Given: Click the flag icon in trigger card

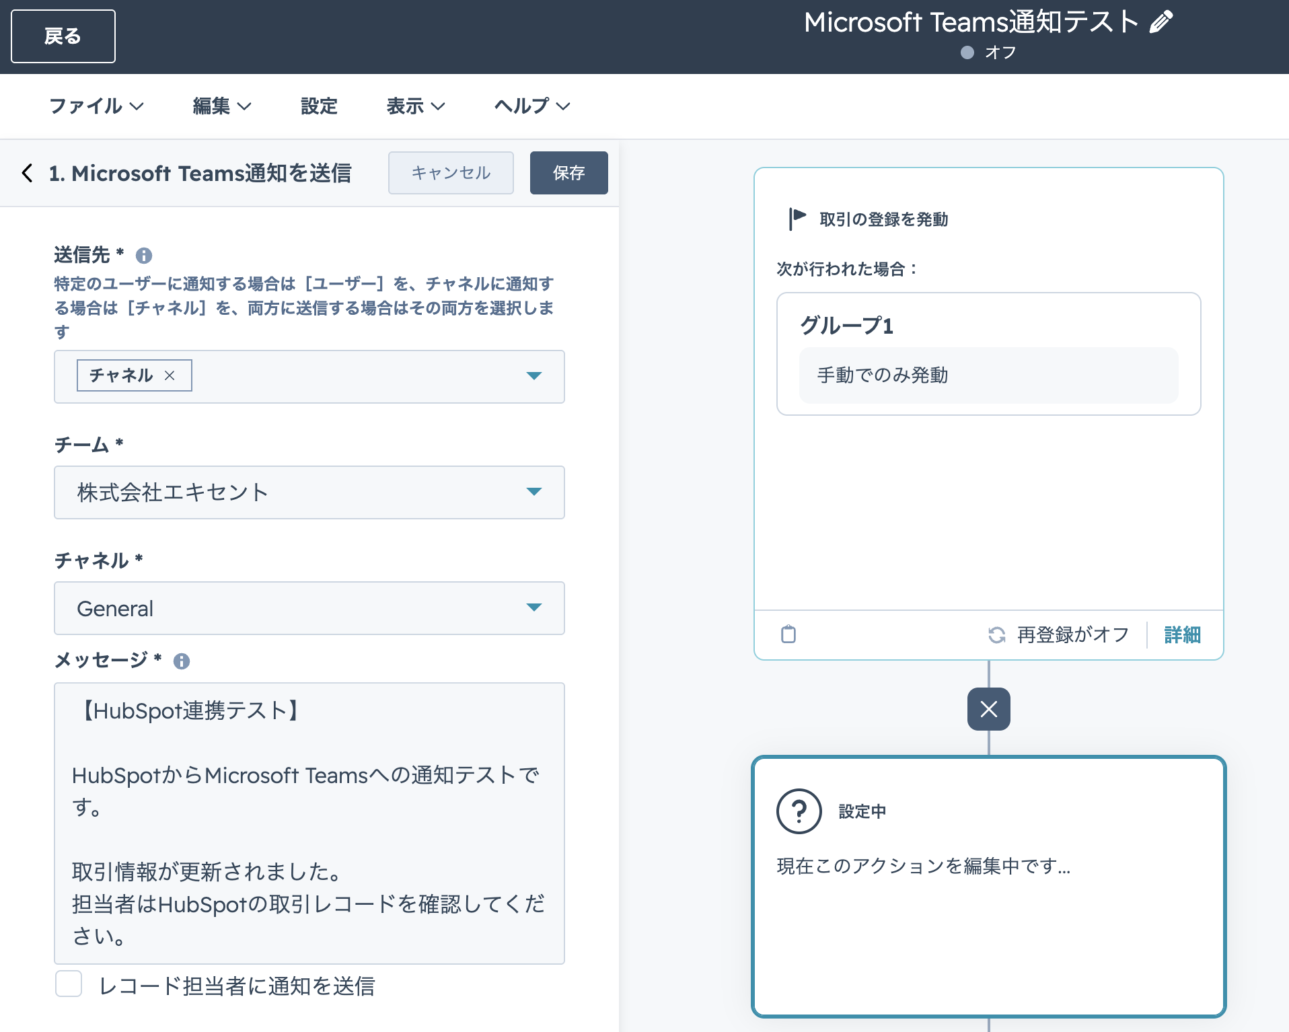Looking at the screenshot, I should tap(798, 219).
